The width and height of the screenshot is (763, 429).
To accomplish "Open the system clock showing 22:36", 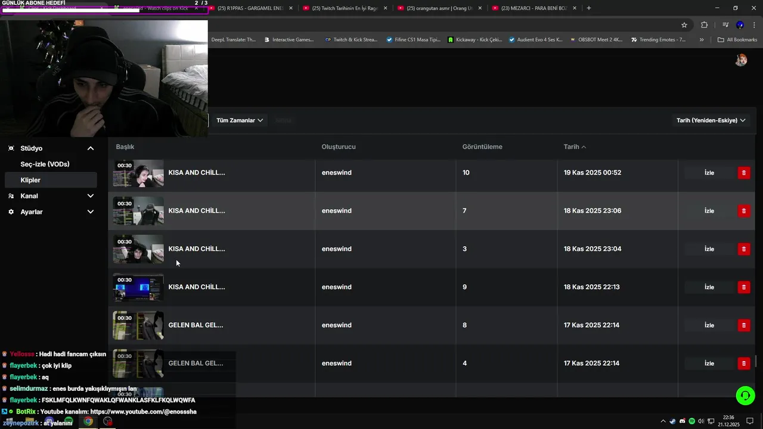I will (728, 421).
